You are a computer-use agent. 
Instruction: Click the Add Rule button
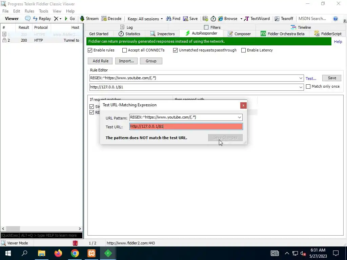point(100,61)
